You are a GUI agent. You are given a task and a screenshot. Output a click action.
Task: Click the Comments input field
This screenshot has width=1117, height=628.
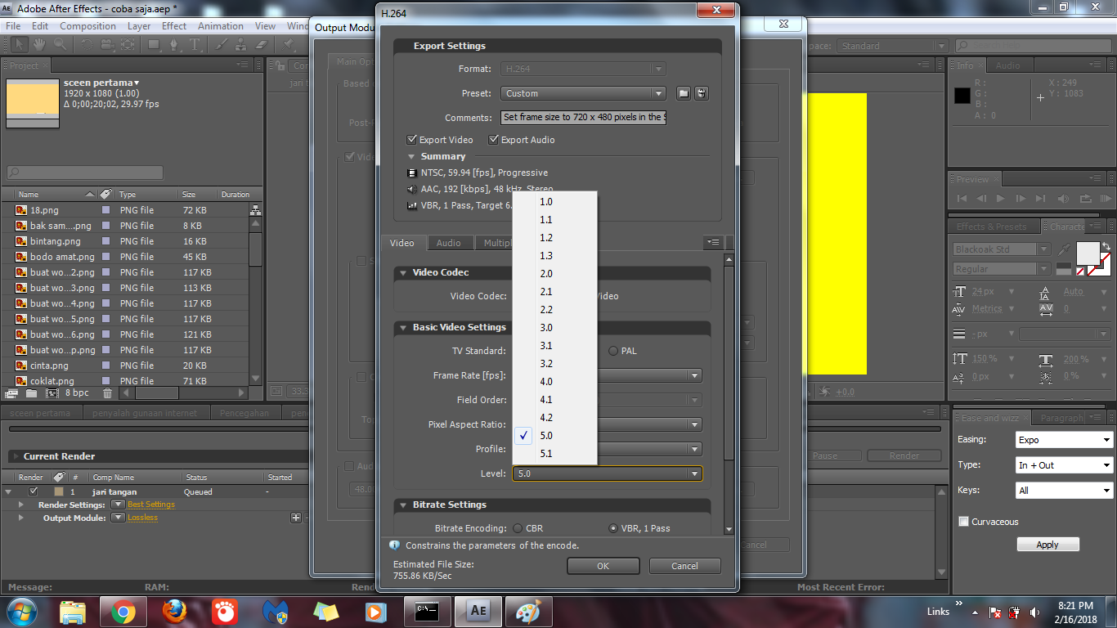pos(584,118)
